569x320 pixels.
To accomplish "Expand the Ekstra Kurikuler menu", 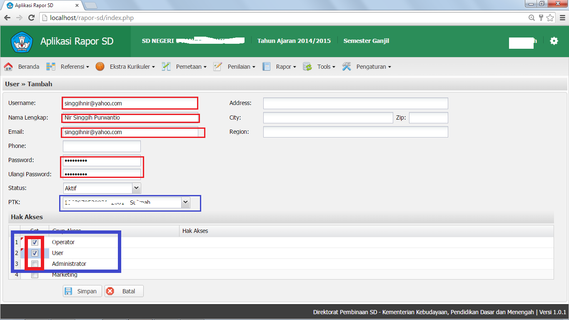I will pyautogui.click(x=132, y=67).
